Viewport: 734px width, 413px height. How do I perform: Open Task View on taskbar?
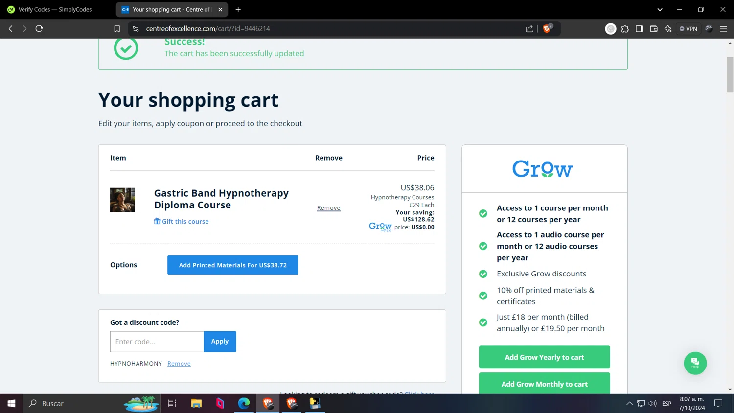[x=172, y=403]
